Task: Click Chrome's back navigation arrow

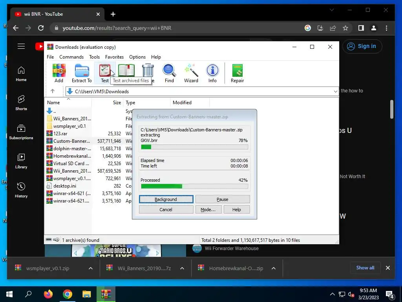Action: pos(16,28)
